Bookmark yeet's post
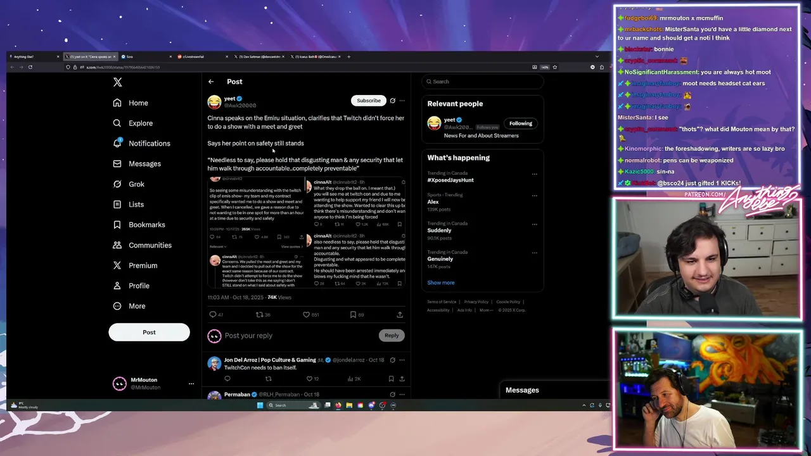Viewport: 811px width, 456px height. [x=353, y=314]
